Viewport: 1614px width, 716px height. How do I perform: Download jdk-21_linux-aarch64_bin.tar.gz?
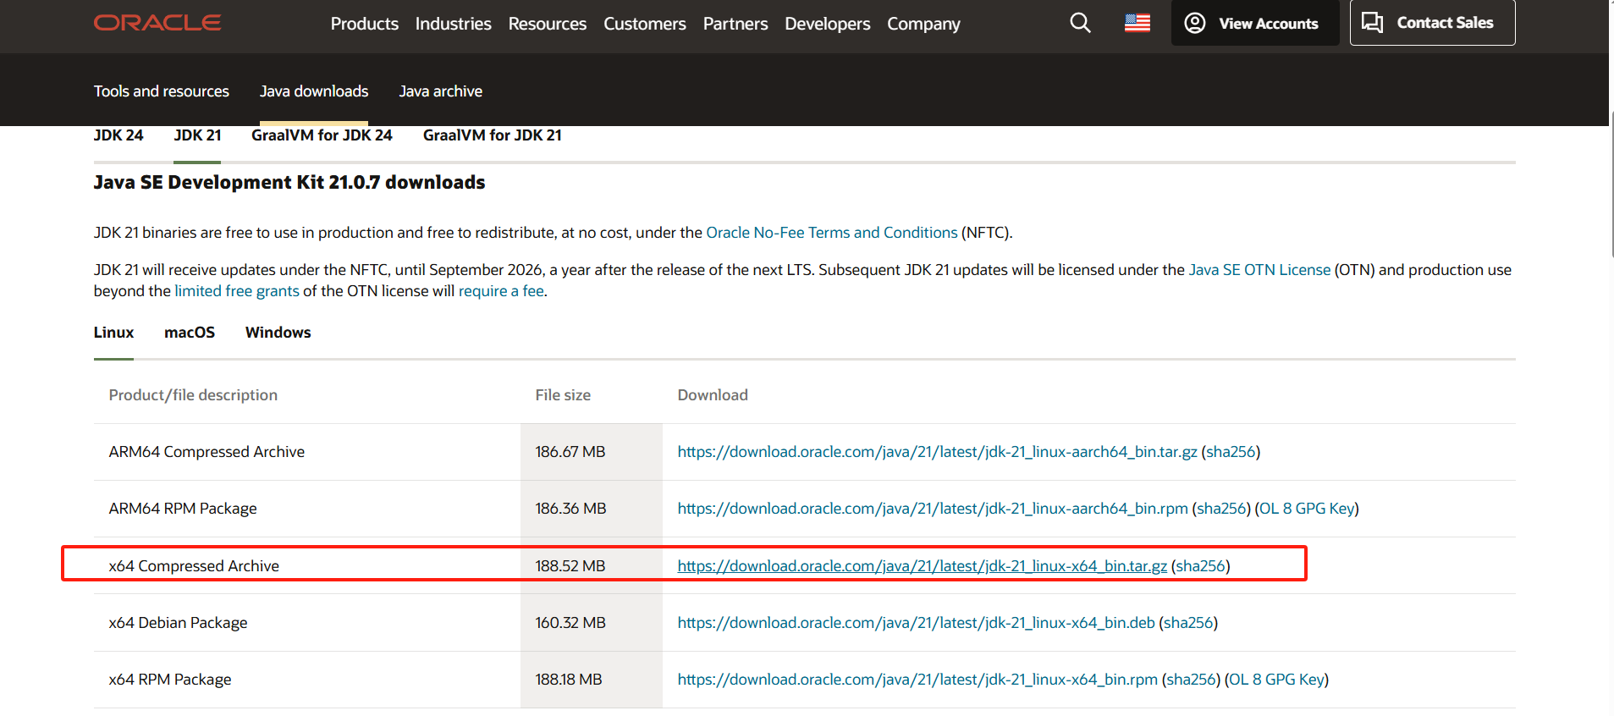coord(938,452)
